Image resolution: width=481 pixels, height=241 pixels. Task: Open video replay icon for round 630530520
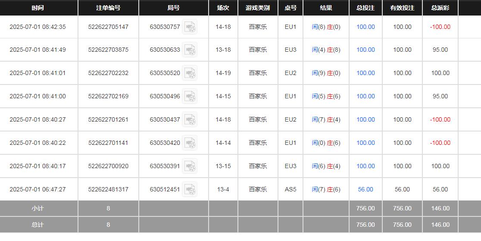tap(189, 73)
